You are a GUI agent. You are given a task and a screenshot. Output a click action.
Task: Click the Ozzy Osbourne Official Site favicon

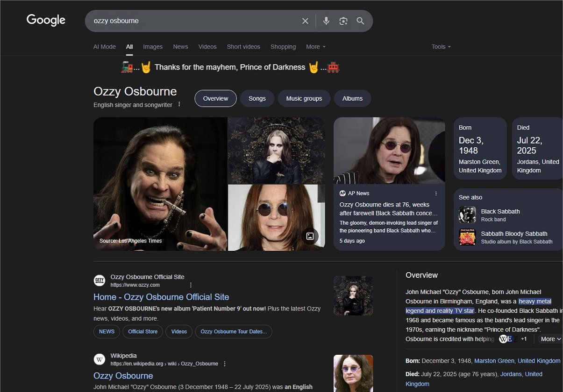pos(100,280)
